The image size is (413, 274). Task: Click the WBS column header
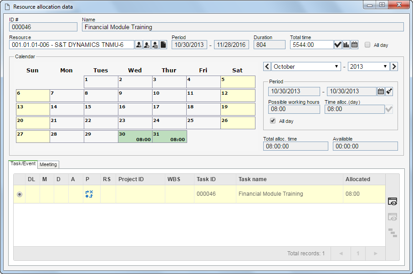click(179, 179)
